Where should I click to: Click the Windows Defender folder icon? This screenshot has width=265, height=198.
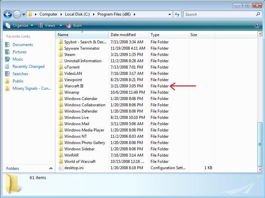61,111
